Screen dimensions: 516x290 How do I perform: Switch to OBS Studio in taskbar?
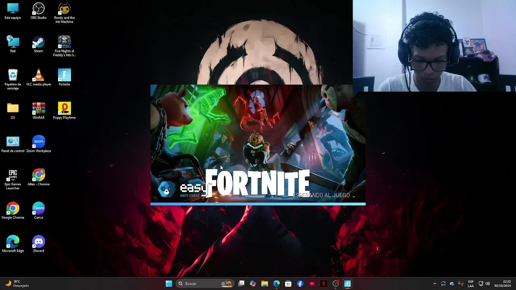335,284
